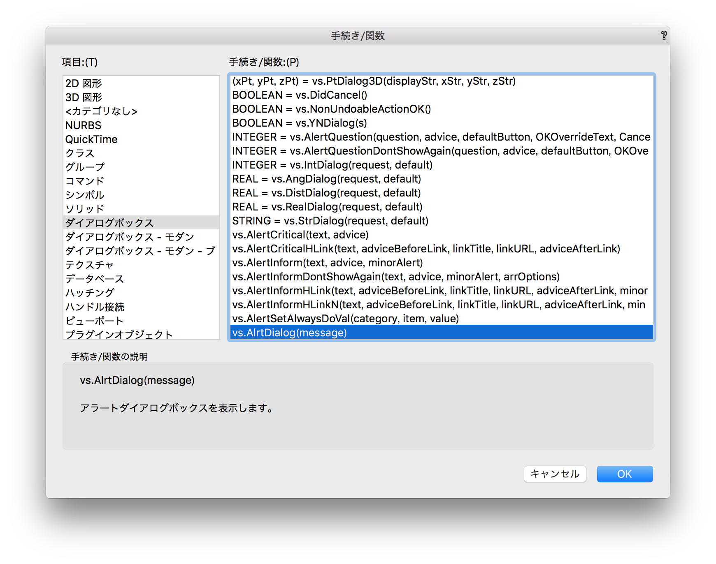The height and width of the screenshot is (564, 716).
Task: Select the vs.AlertQuestionDontShowAgain function
Action: pos(442,151)
